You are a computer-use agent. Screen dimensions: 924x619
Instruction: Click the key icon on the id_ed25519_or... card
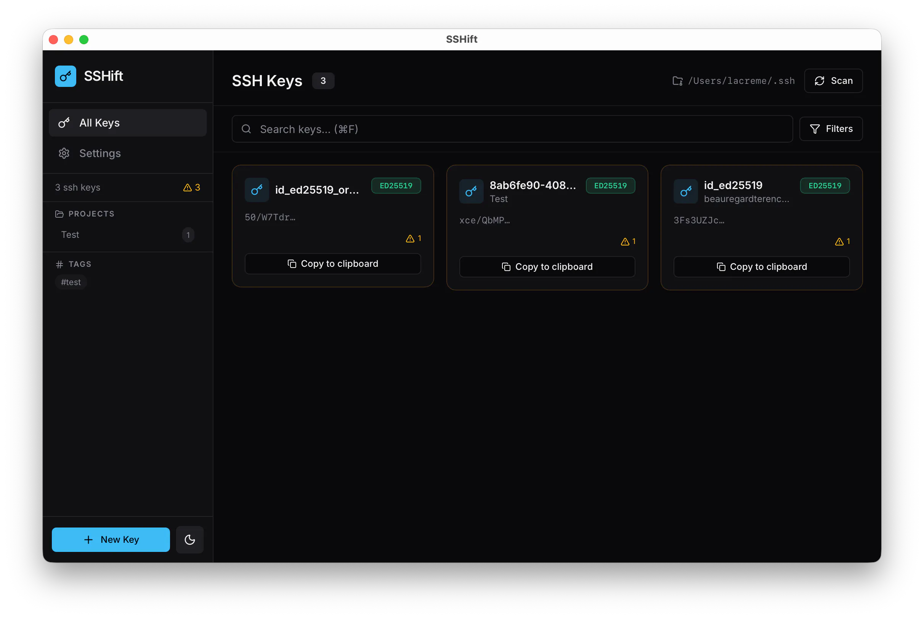257,190
